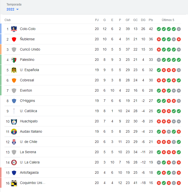Select the O'Higgins team name
This screenshot has width=188, height=192.
point(27,101)
